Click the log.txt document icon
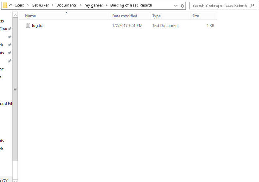Image resolution: width=259 pixels, height=182 pixels. click(28, 25)
